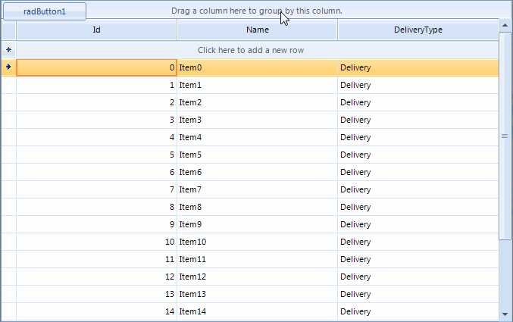Click the group panel drag-column area
The image size is (513, 322).
pyautogui.click(x=379, y=11)
